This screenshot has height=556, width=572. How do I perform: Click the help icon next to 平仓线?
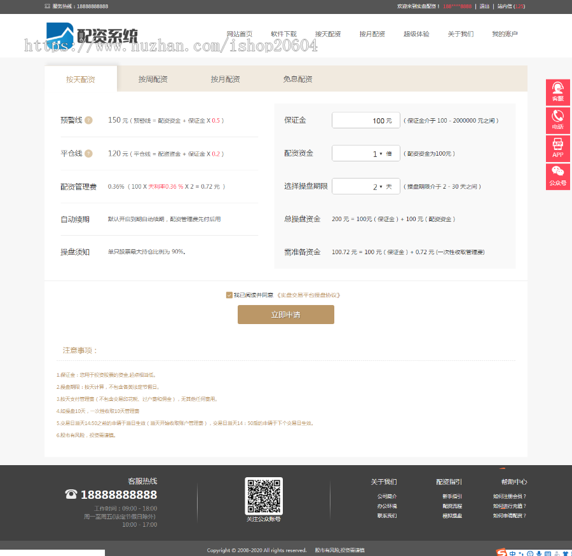(x=88, y=153)
